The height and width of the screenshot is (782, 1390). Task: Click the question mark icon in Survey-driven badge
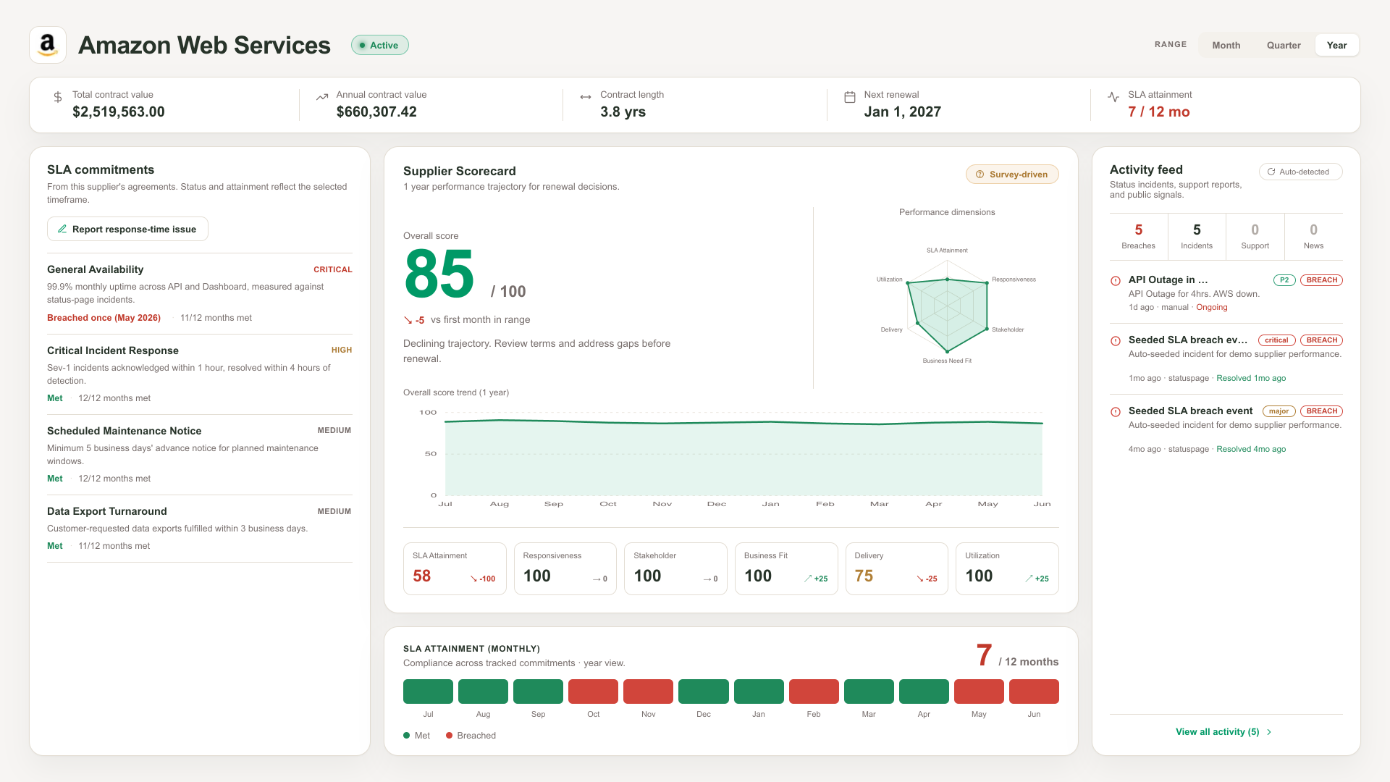(x=980, y=175)
